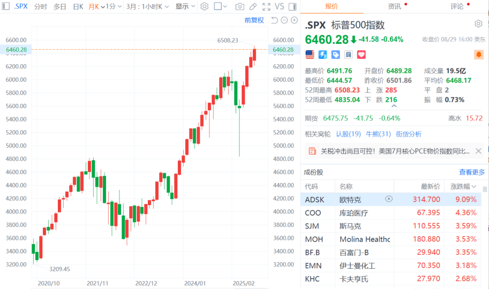Open the VS compare tool
The width and height of the screenshot is (489, 289).
[x=280, y=6]
